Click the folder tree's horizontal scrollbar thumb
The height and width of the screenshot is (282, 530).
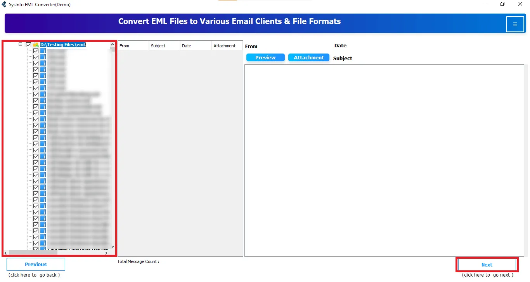(x=33, y=253)
